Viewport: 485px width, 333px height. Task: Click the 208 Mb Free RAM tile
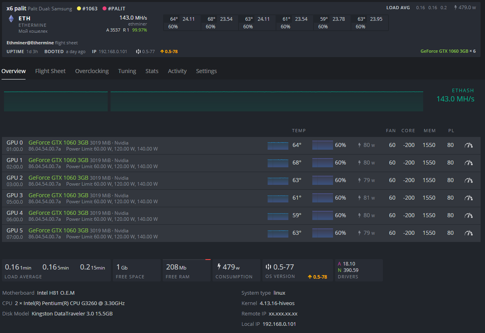pos(187,270)
